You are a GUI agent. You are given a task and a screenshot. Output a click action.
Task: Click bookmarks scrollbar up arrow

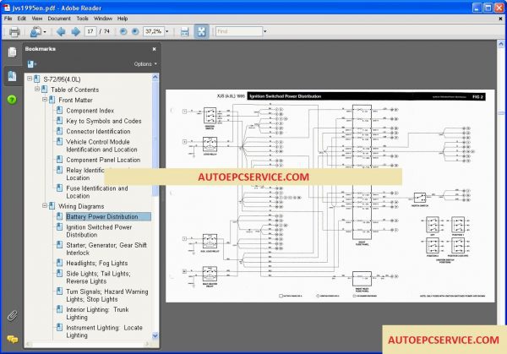(155, 77)
